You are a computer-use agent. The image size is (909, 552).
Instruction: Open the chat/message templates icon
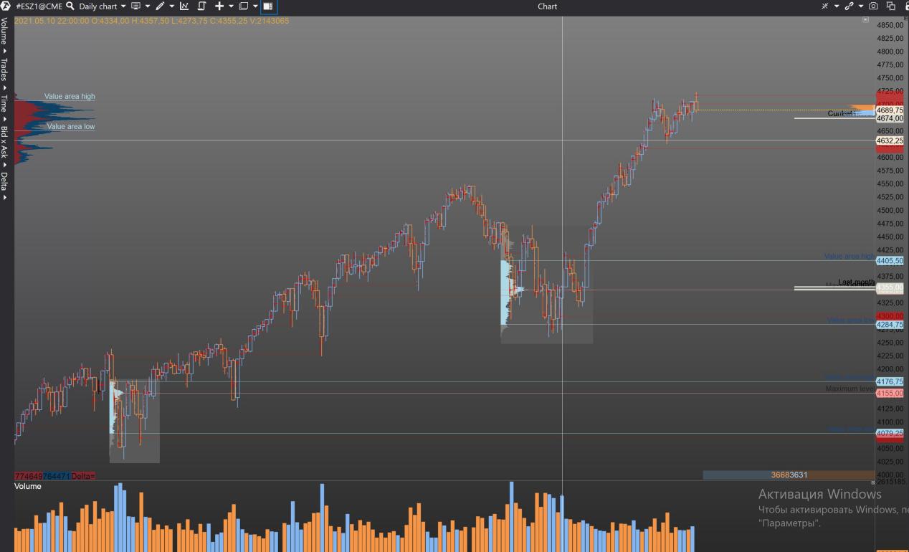pyautogui.click(x=135, y=6)
